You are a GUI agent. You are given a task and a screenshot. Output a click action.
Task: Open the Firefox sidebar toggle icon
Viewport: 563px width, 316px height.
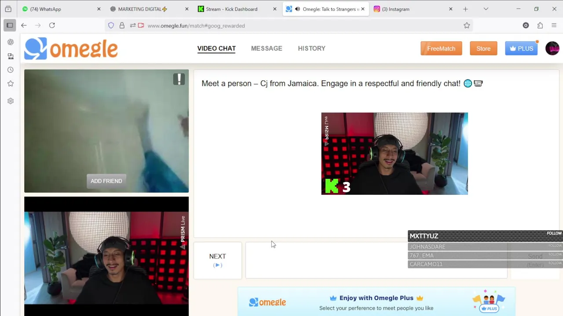tap(10, 25)
